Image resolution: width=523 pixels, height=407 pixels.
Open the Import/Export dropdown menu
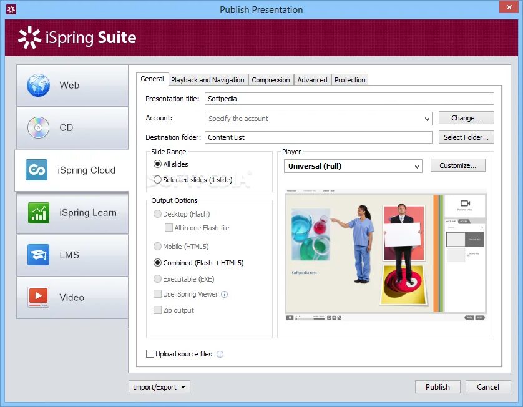point(159,387)
